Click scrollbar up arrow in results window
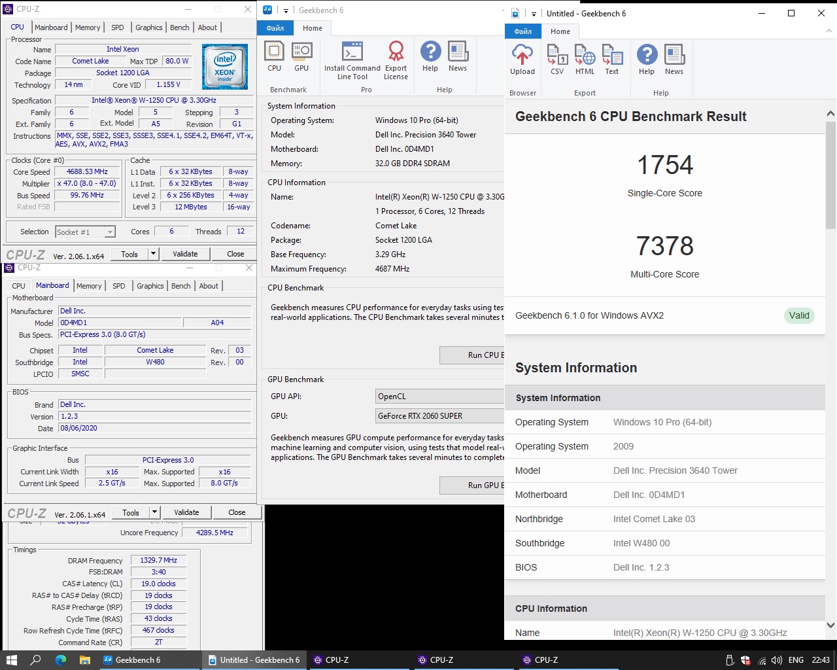This screenshot has width=837, height=670. 830,114
